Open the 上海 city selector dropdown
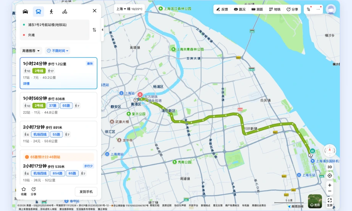Image resolution: width=352 pixels, height=211 pixels. [x=121, y=9]
